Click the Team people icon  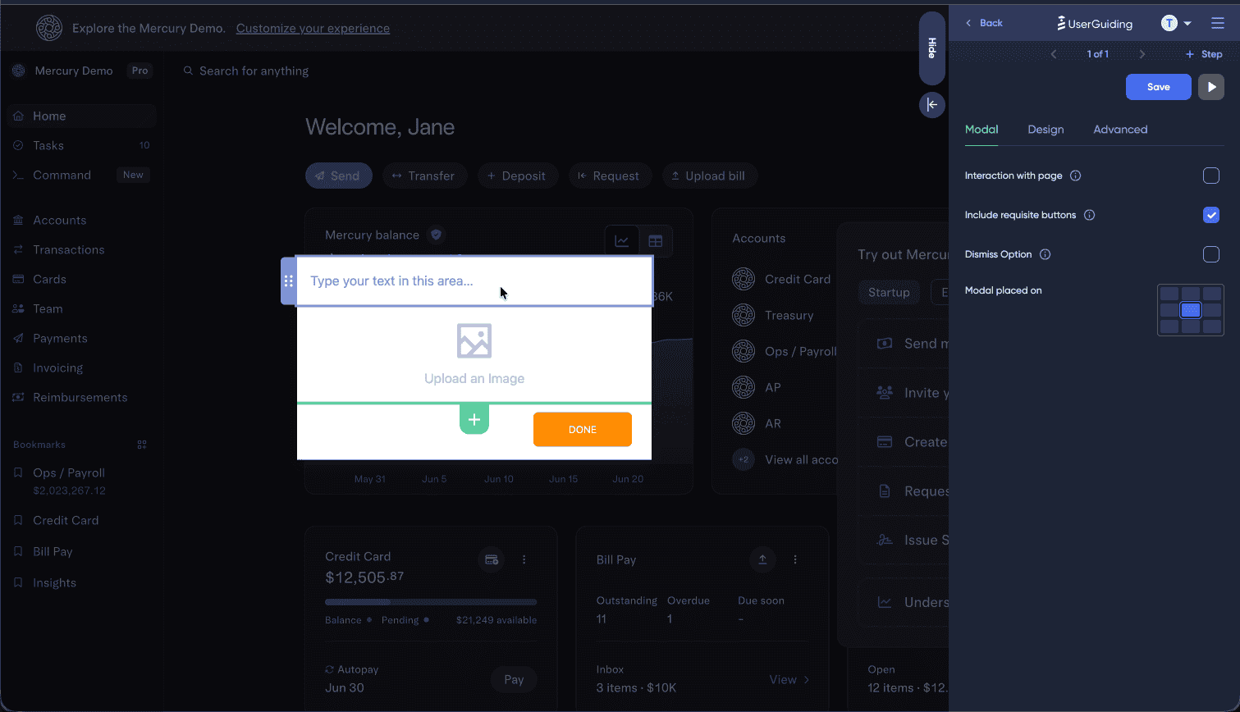pyautogui.click(x=18, y=308)
